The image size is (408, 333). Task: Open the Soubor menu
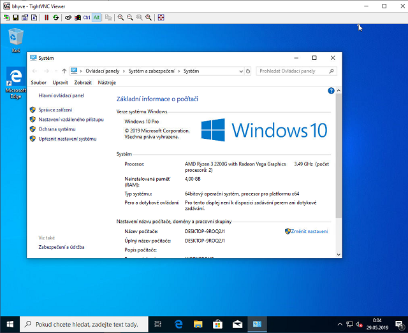point(38,83)
